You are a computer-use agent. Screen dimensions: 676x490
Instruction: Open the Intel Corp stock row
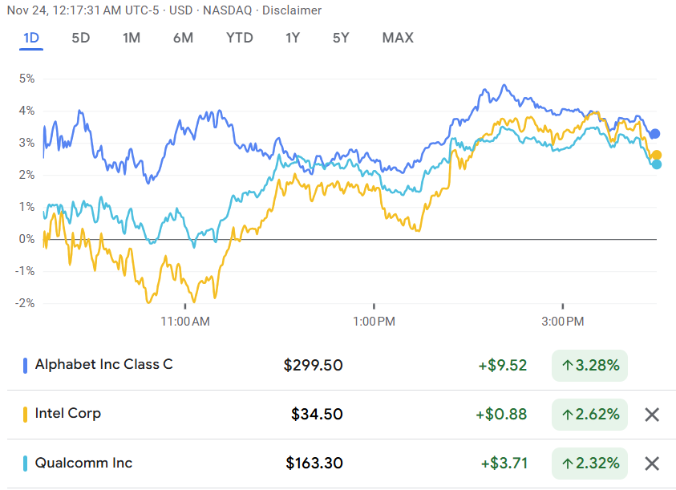click(x=68, y=414)
